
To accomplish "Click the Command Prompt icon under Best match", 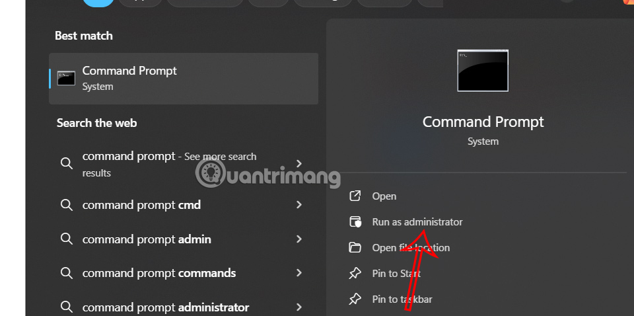I will coord(66,78).
